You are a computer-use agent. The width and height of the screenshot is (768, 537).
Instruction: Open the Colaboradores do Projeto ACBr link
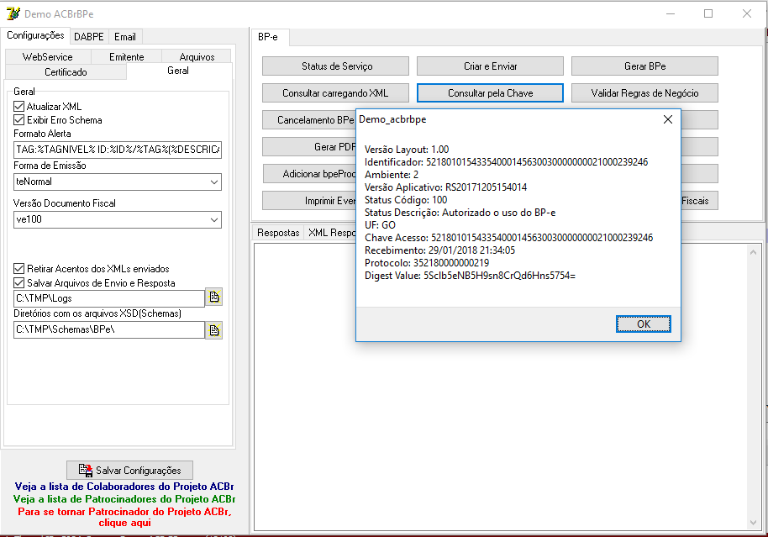pos(124,487)
